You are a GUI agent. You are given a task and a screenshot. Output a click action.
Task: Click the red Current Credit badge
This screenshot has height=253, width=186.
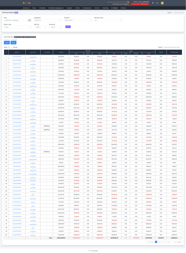[140, 4]
